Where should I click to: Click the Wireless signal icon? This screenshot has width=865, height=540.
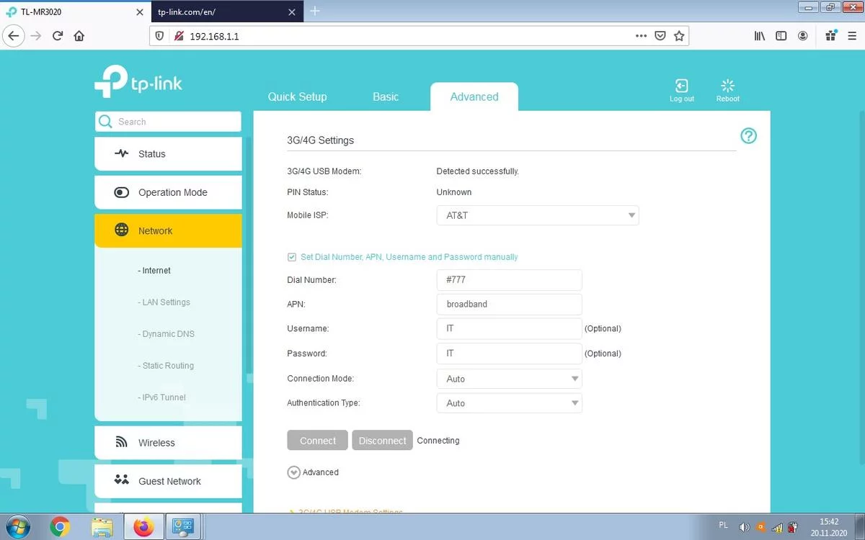(x=122, y=442)
